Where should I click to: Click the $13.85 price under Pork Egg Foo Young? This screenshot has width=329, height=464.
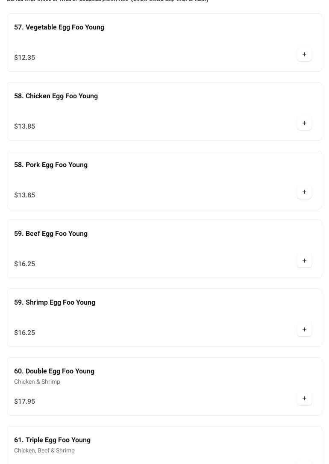click(25, 195)
